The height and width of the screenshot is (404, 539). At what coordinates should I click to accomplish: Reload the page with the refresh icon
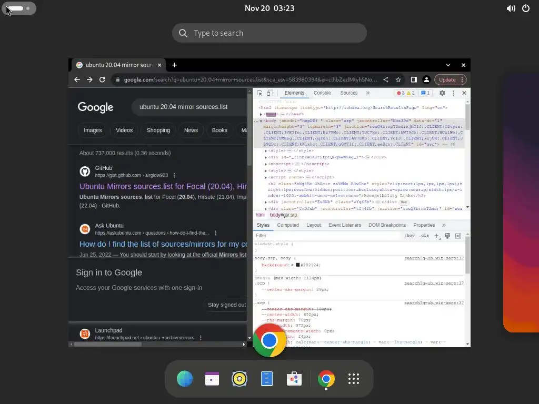[x=102, y=80]
